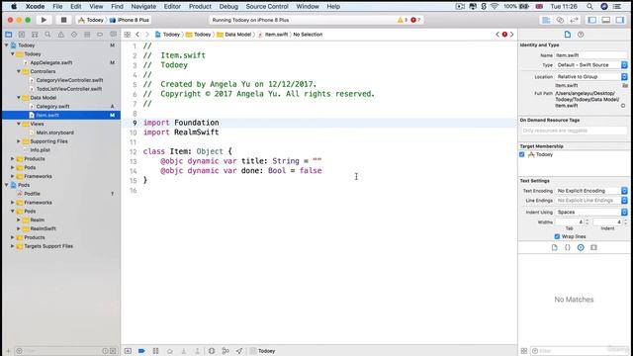633x356 pixels.
Task: Click On Demand Resource Tags field
Action: 574,131
